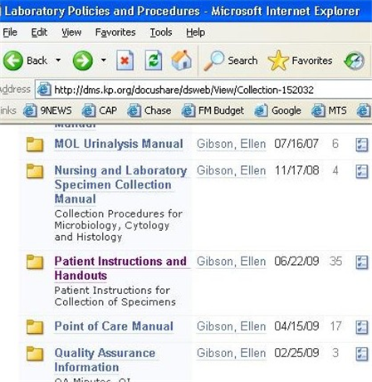This screenshot has height=382, width=372.
Task: Click the green Back arrow icon
Action: point(13,61)
